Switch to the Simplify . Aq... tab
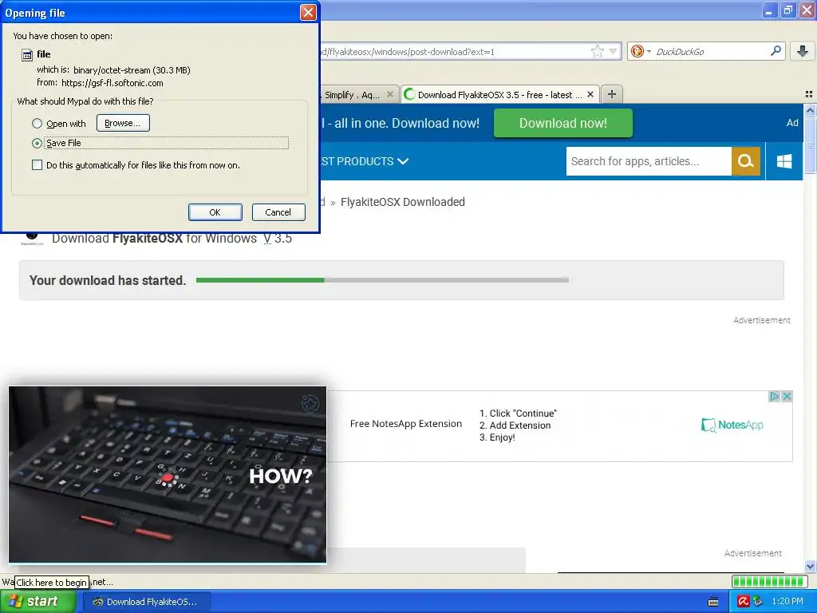This screenshot has width=817, height=613. pyautogui.click(x=352, y=95)
